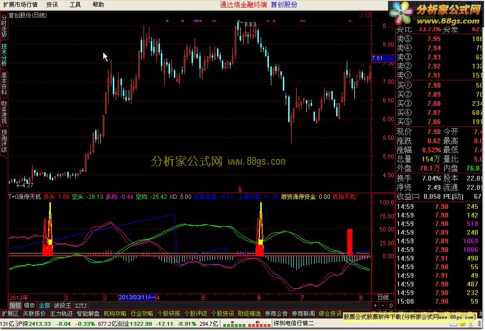Click the 买⑤ 7.86 order book row
The image size is (485, 331).
(439, 122)
